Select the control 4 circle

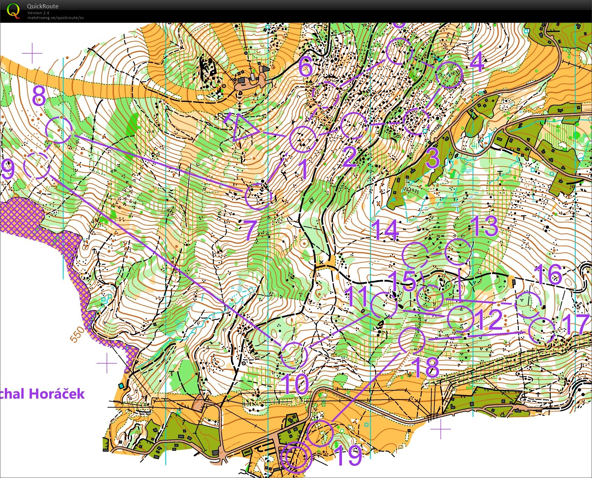tap(449, 75)
